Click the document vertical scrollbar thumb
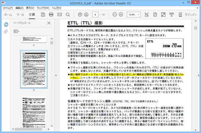This screenshot has height=133, width=201. click(196, 28)
